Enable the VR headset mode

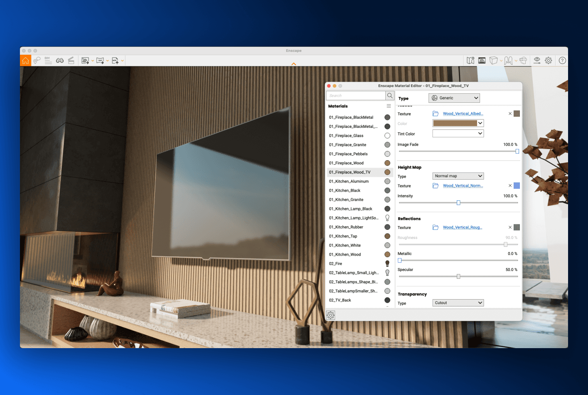pos(523,61)
